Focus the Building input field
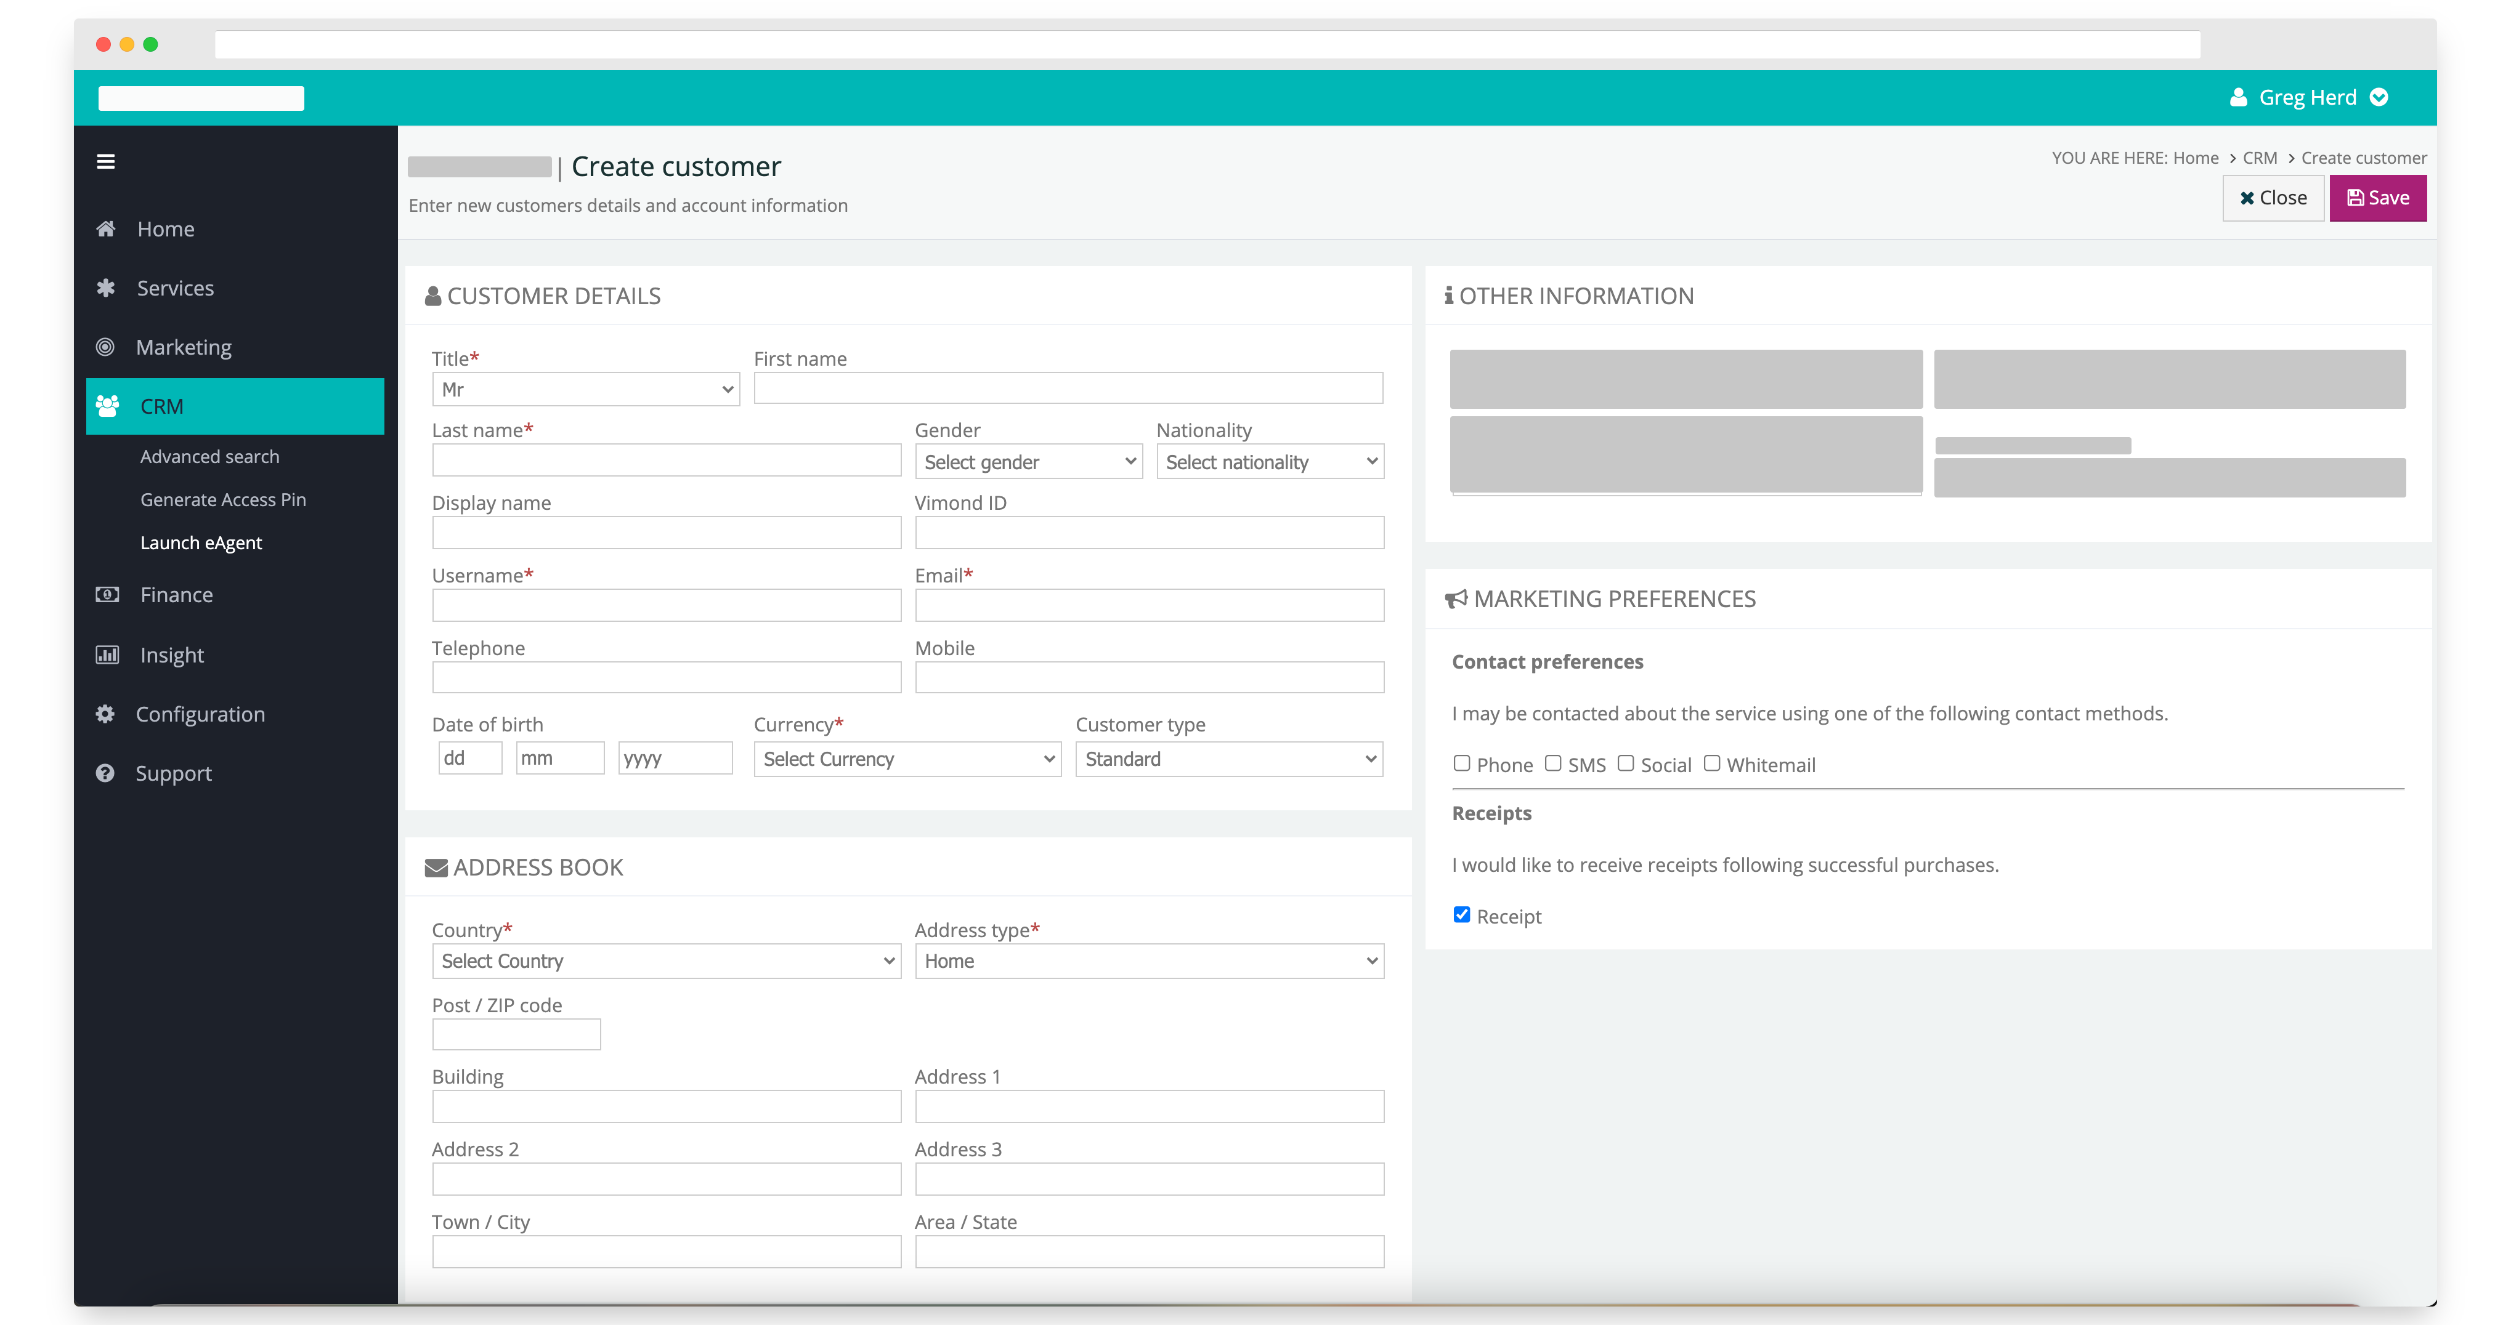 (667, 1107)
